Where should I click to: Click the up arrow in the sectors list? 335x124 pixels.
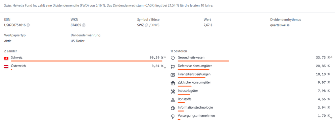tap(331, 57)
